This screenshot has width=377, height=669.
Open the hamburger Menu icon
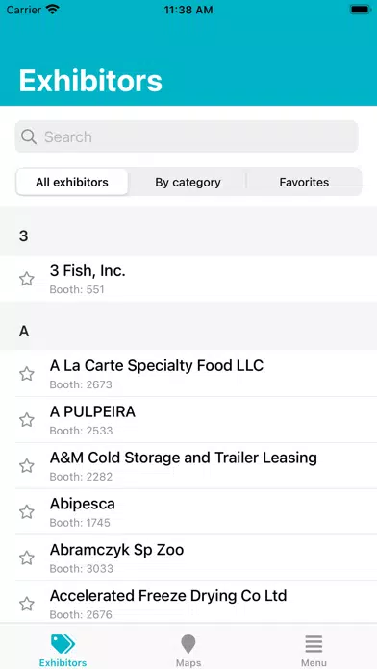click(x=314, y=644)
